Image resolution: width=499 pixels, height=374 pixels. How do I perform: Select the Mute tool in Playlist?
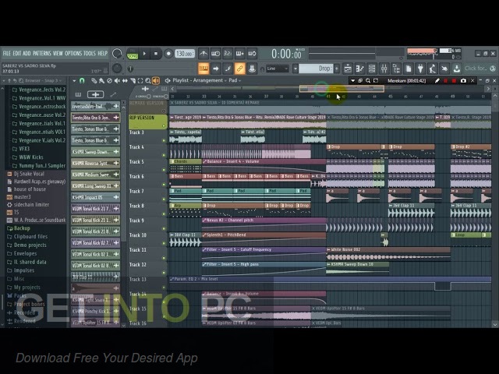(117, 81)
